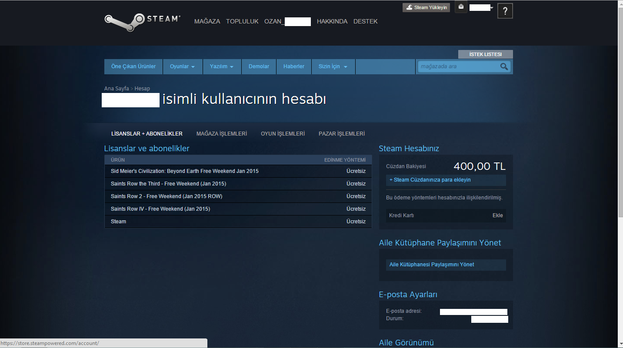Select Saints Row IV Free Weekend row
Viewport: 623px width, 348px height.
click(x=238, y=209)
